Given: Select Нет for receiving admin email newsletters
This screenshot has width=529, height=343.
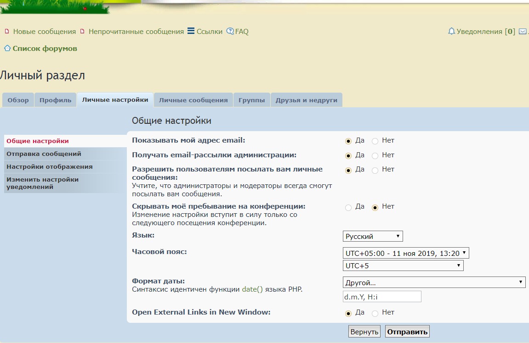Looking at the screenshot, I should pyautogui.click(x=375, y=155).
